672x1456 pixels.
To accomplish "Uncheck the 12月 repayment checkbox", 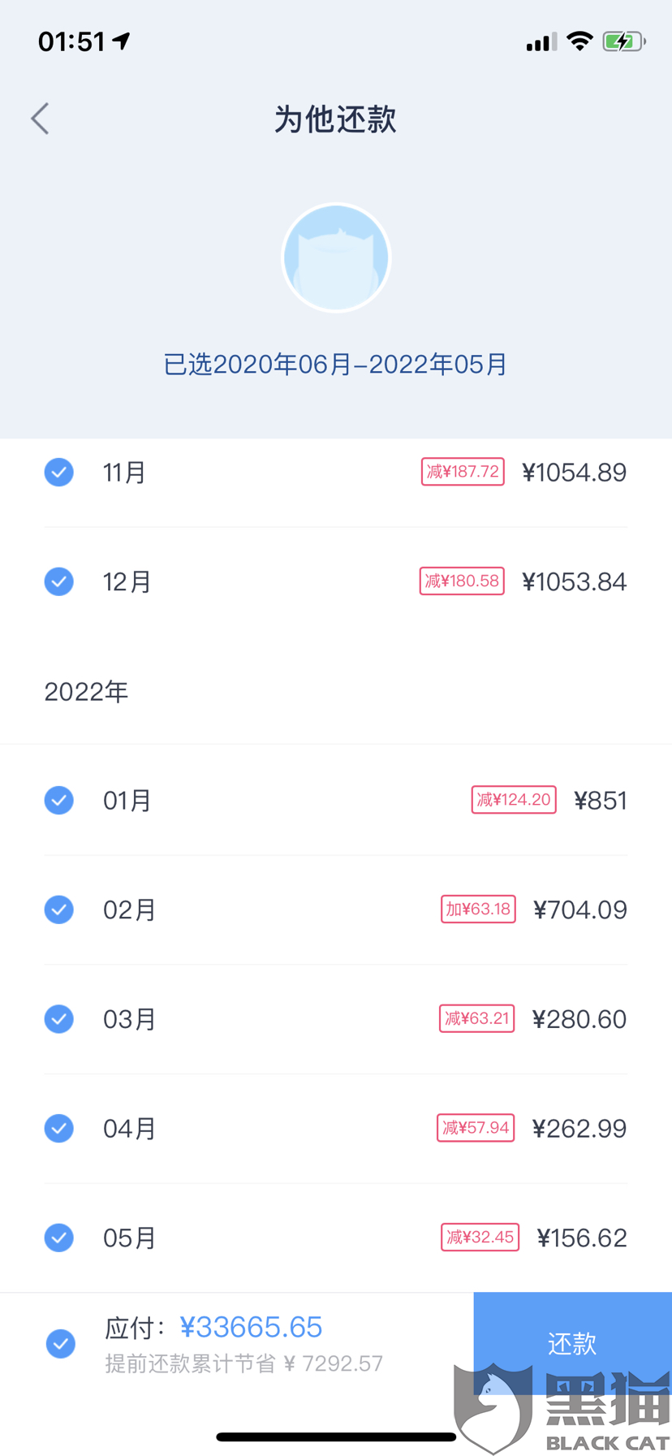I will pyautogui.click(x=59, y=581).
